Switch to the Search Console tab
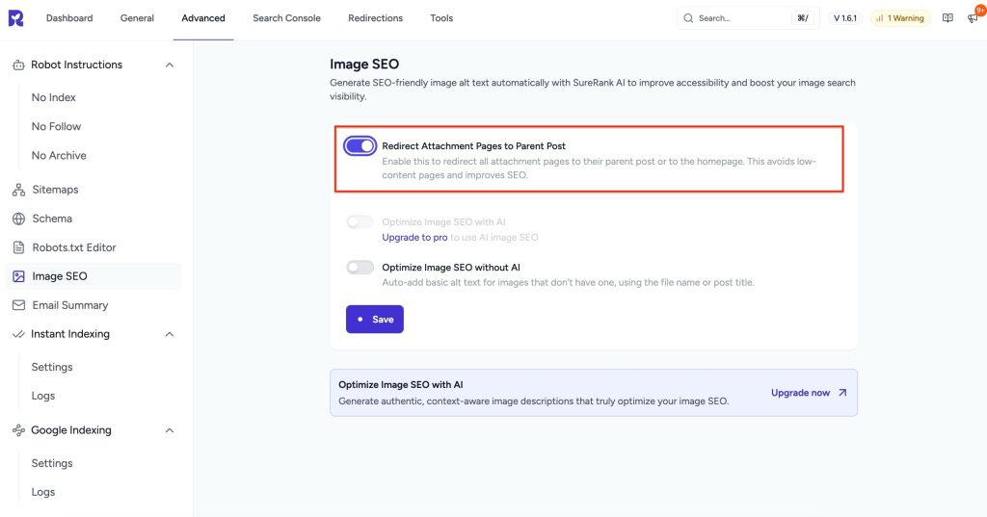The image size is (987, 517). [286, 18]
